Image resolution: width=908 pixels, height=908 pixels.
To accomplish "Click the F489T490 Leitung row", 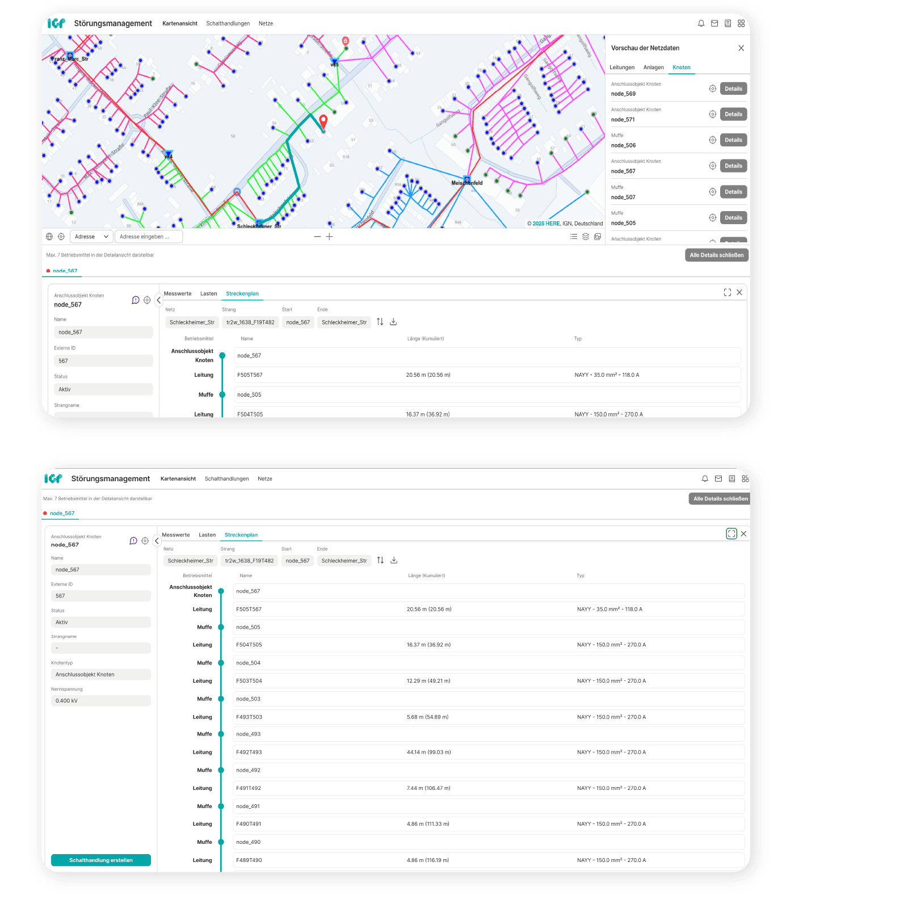I will coord(489,860).
